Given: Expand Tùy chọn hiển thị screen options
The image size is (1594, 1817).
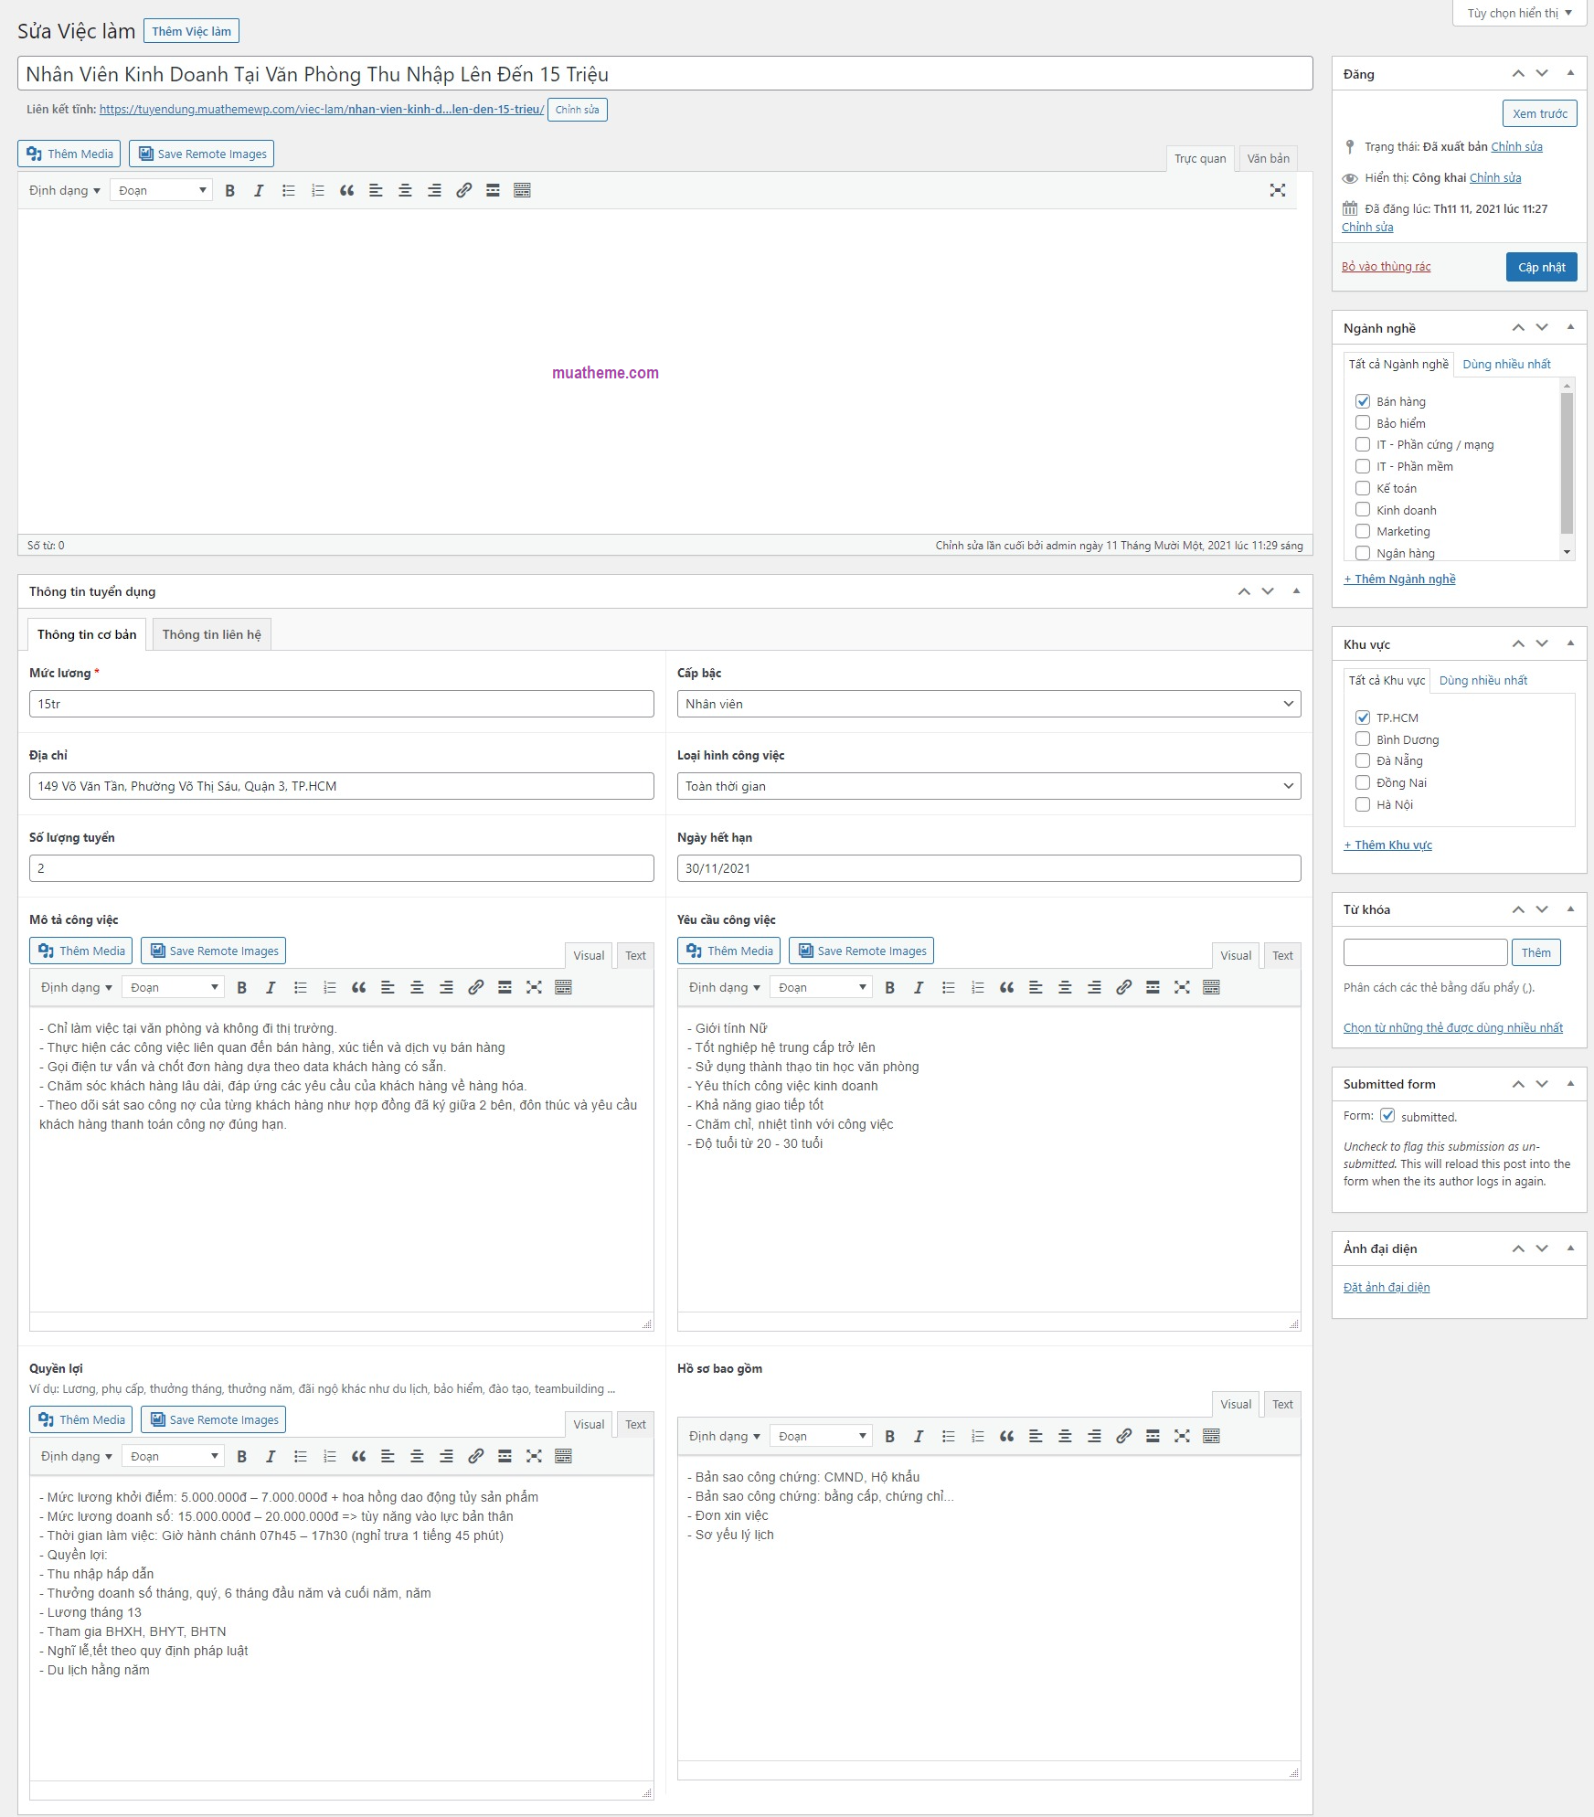Looking at the screenshot, I should [1519, 13].
